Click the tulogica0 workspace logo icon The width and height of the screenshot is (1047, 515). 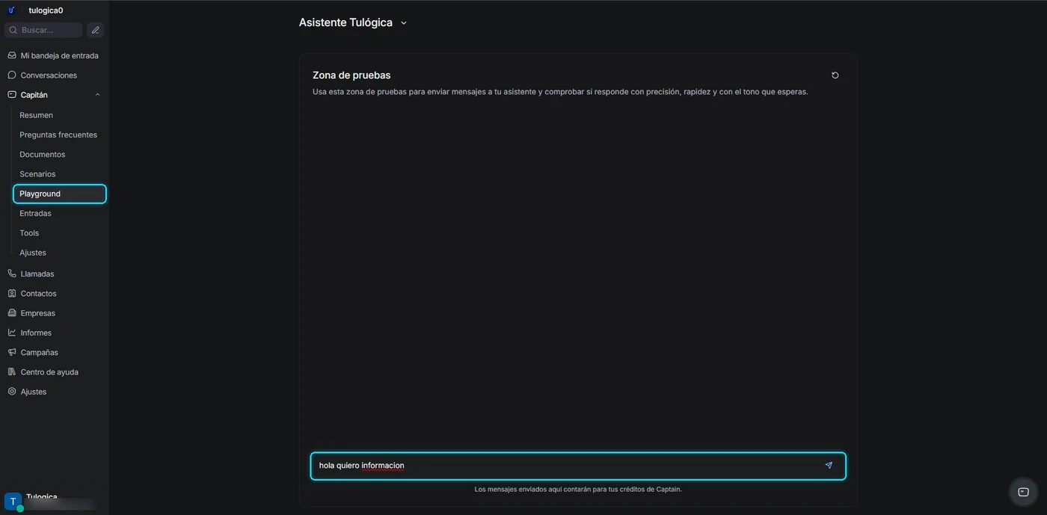12,10
